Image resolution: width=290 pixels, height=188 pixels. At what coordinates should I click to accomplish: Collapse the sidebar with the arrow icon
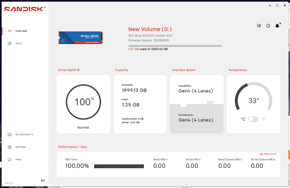(x=42, y=180)
